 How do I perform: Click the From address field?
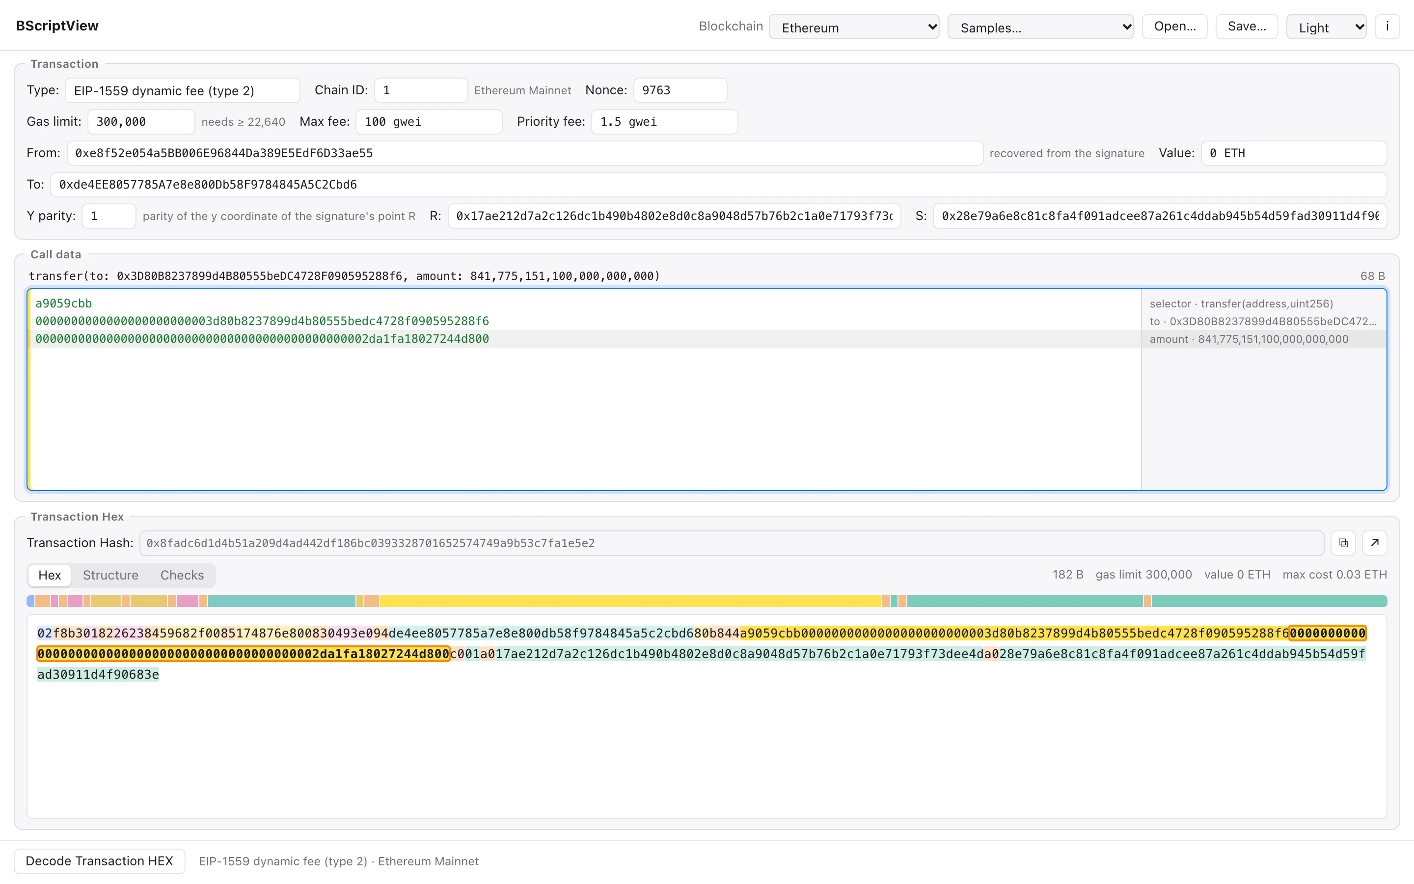pyautogui.click(x=525, y=153)
